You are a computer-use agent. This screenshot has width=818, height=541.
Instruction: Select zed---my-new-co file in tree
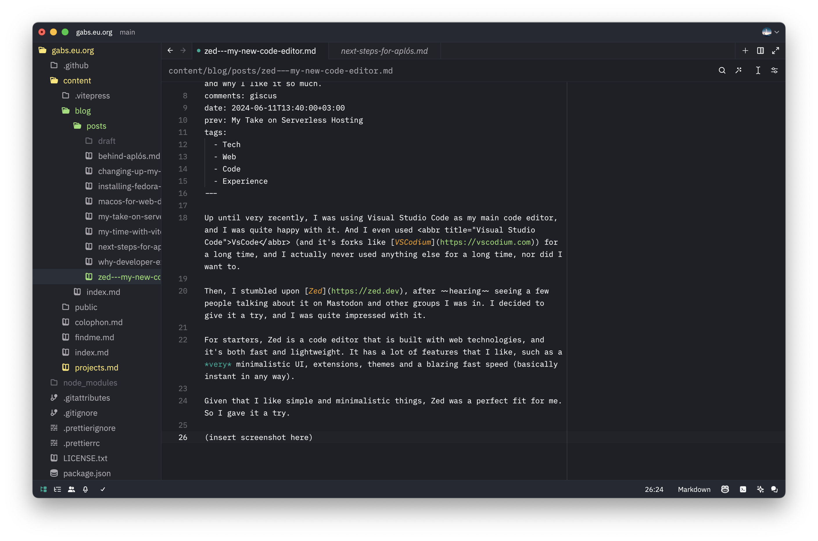click(97, 277)
